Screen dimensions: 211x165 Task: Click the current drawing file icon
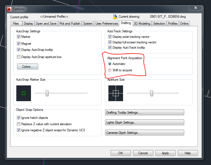coord(115,17)
